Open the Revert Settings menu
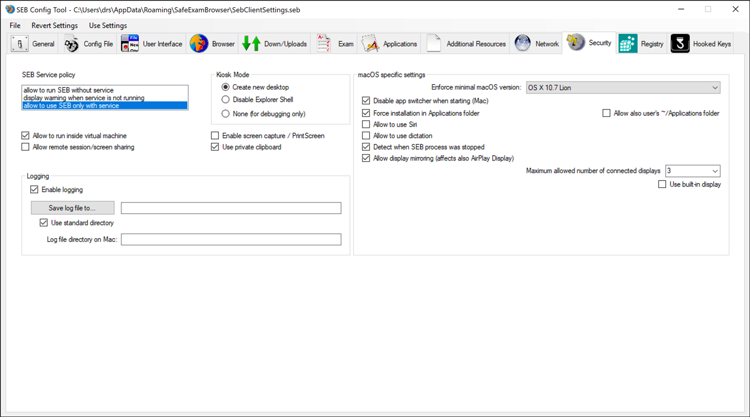This screenshot has width=750, height=417. pos(55,25)
